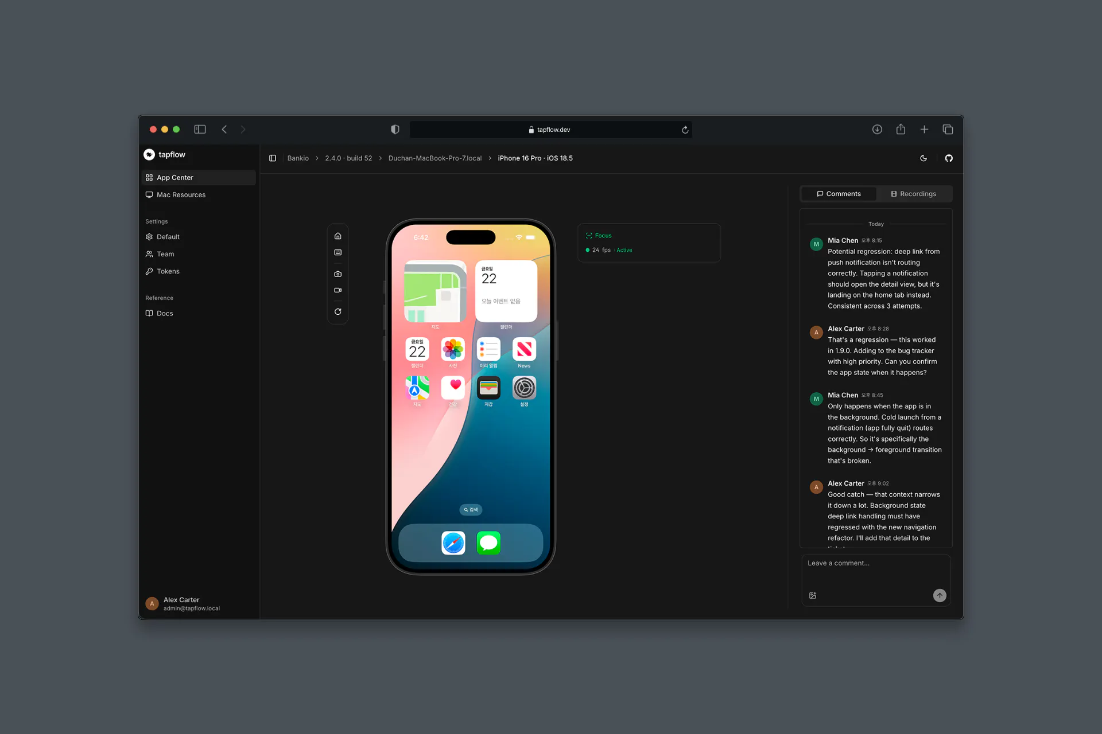Switch to Comments tab
The height and width of the screenshot is (734, 1102).
(x=839, y=194)
